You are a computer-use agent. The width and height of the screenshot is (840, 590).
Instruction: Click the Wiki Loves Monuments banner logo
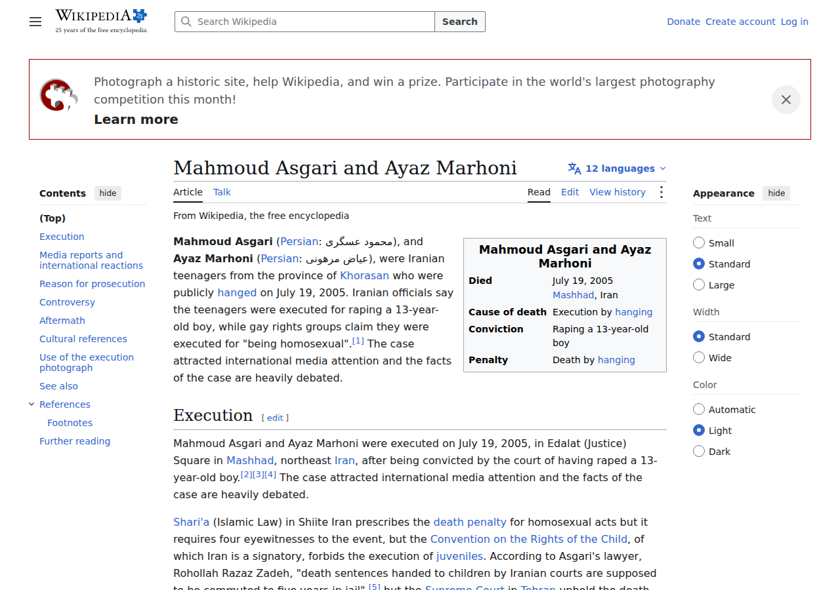pyautogui.click(x=59, y=96)
